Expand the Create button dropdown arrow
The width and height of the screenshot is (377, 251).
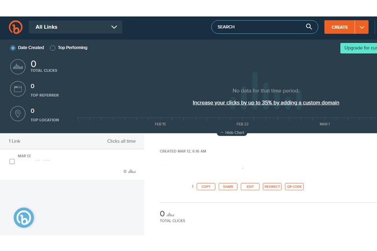[x=362, y=27]
